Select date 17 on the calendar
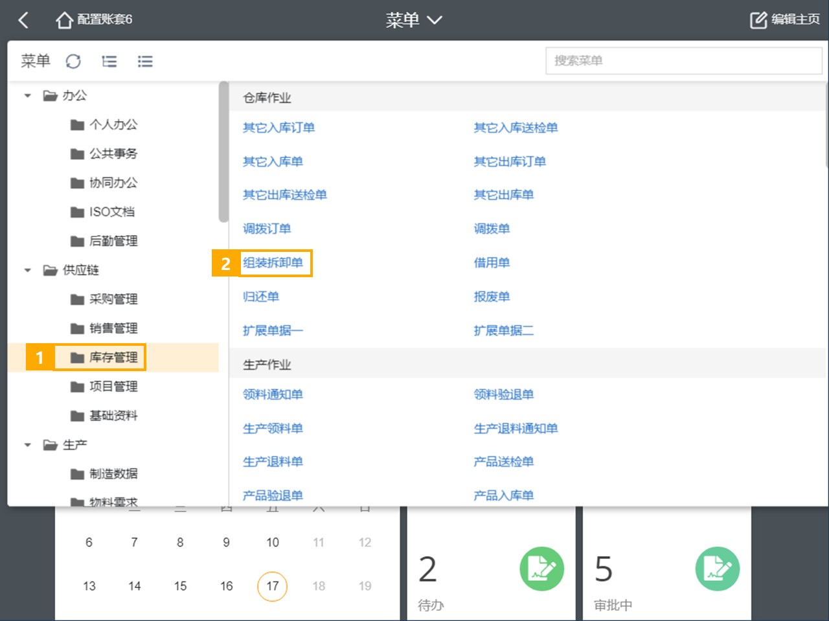This screenshot has width=829, height=621. tap(273, 586)
